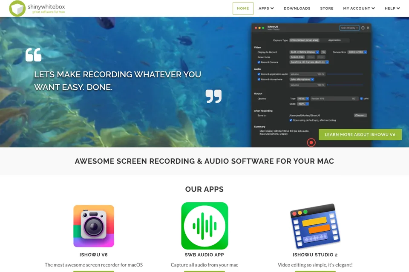Viewport: 409px width, 272px height.
Task: Adjust the application audio volume slider
Action: (x=345, y=74)
